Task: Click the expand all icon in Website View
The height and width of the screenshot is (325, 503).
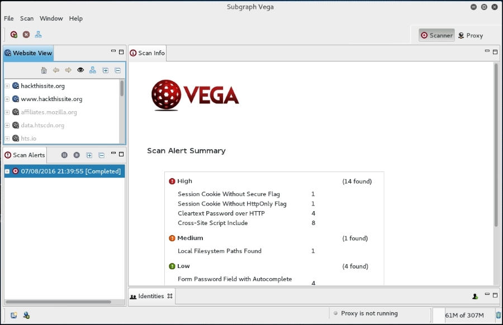Action: point(105,70)
